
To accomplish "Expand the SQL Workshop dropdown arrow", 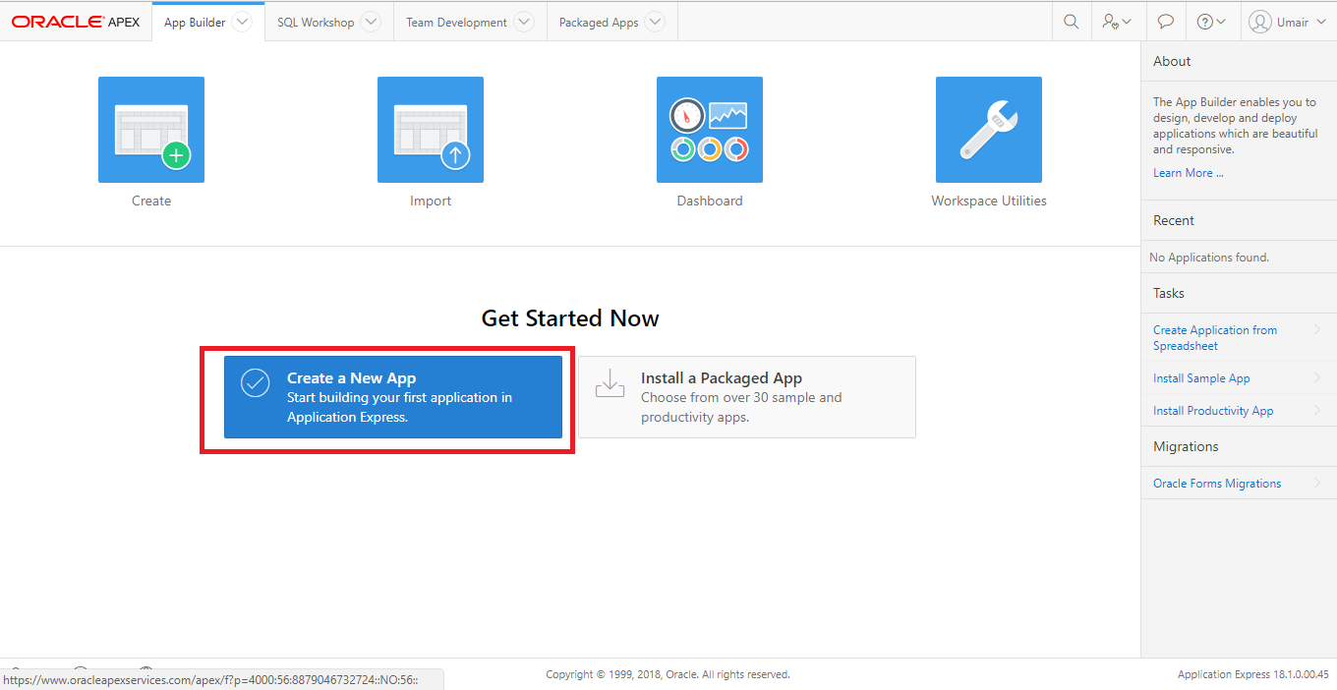I will tap(371, 22).
